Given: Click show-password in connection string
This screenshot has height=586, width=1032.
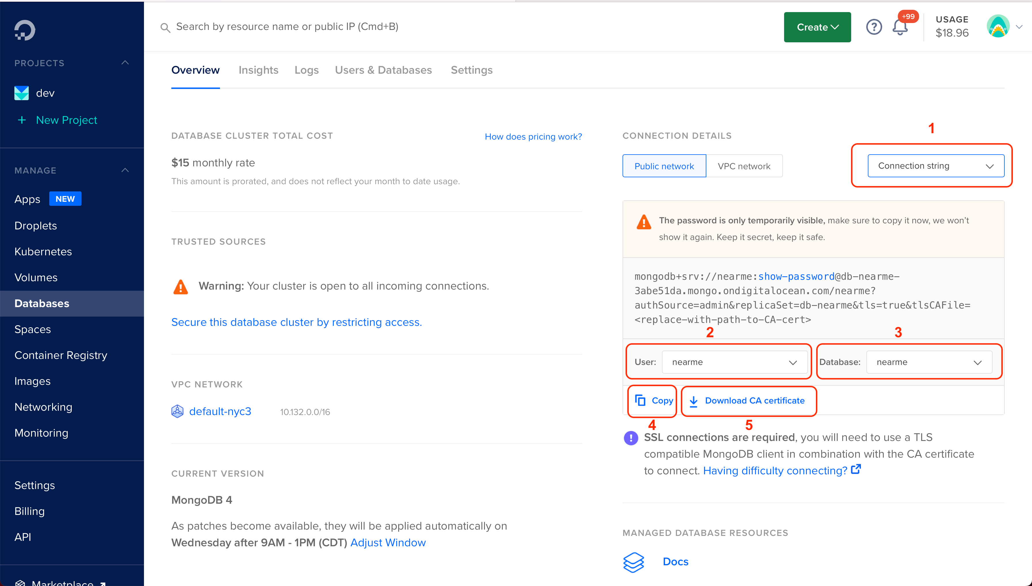Looking at the screenshot, I should click(796, 277).
